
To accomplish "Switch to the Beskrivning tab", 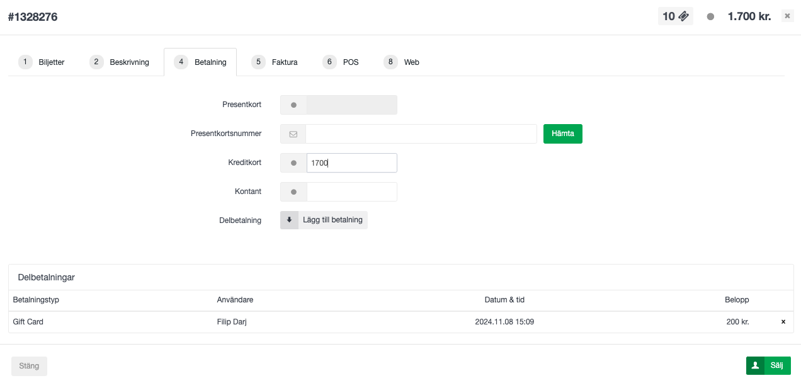I will pos(120,62).
